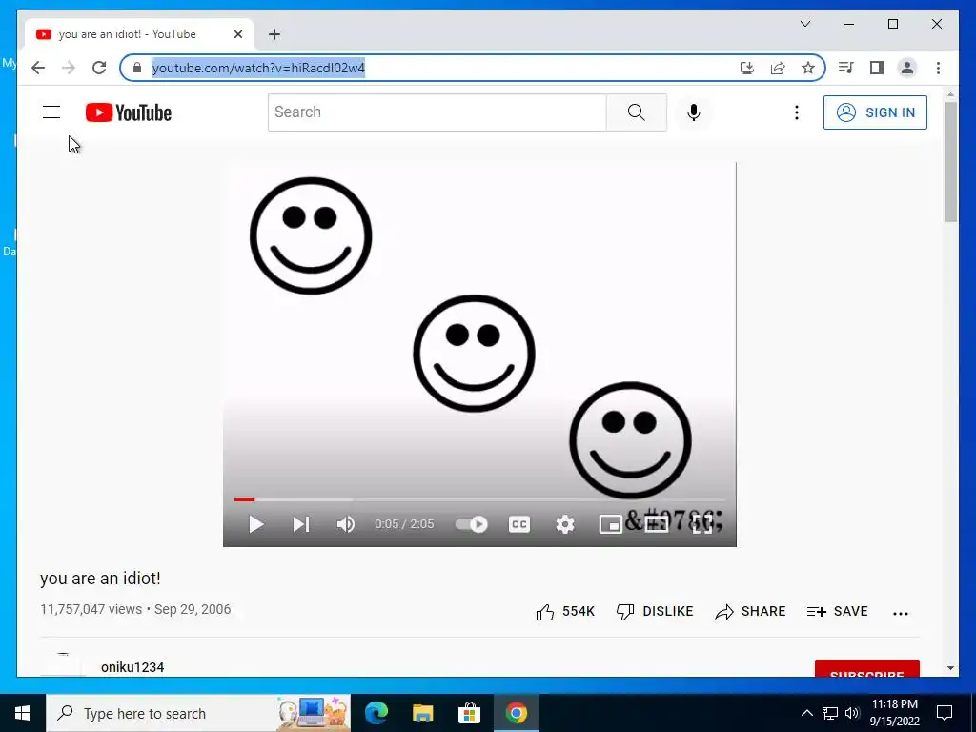
Task: Click the DISLIKE button
Action: tap(654, 611)
